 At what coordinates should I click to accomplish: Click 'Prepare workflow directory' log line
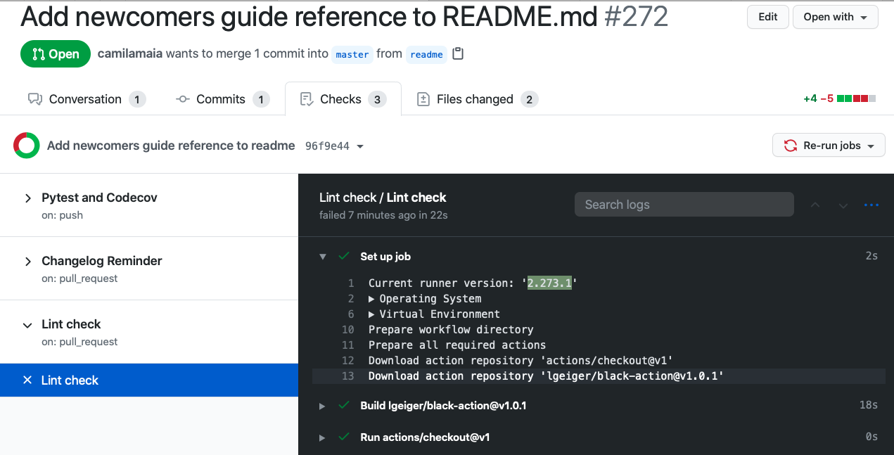pyautogui.click(x=451, y=329)
